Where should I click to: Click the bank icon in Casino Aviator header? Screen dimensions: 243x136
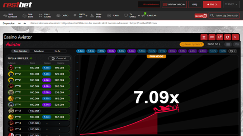click(x=204, y=37)
